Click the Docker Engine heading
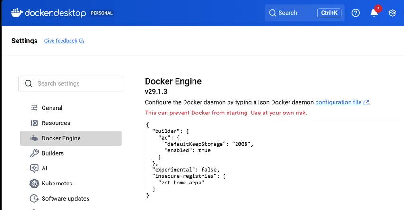The image size is (404, 210). 173,81
